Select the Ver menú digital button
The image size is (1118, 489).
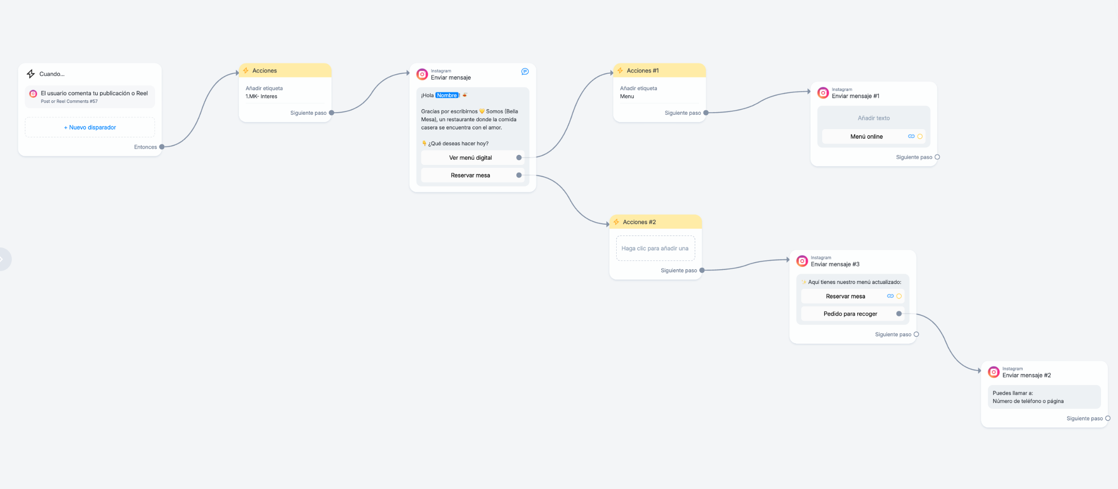470,158
